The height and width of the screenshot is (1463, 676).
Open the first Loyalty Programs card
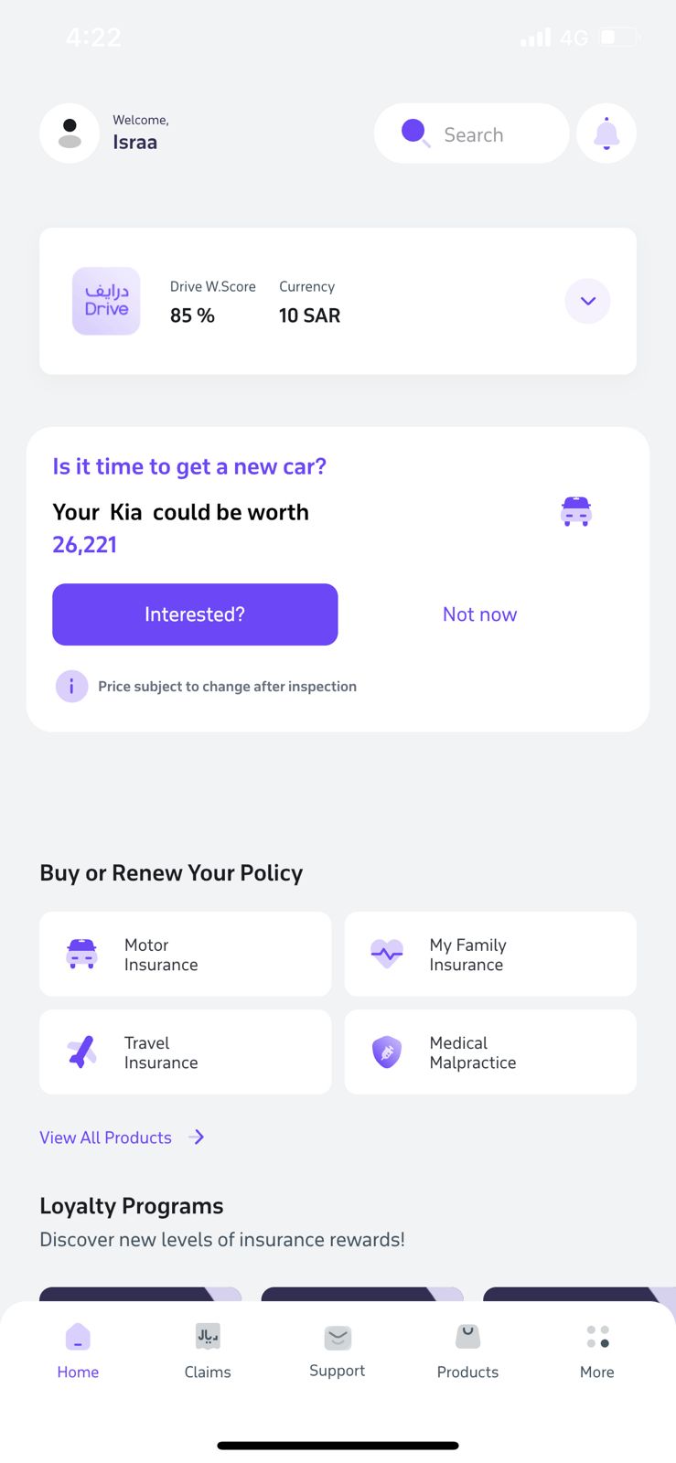pos(141,1295)
